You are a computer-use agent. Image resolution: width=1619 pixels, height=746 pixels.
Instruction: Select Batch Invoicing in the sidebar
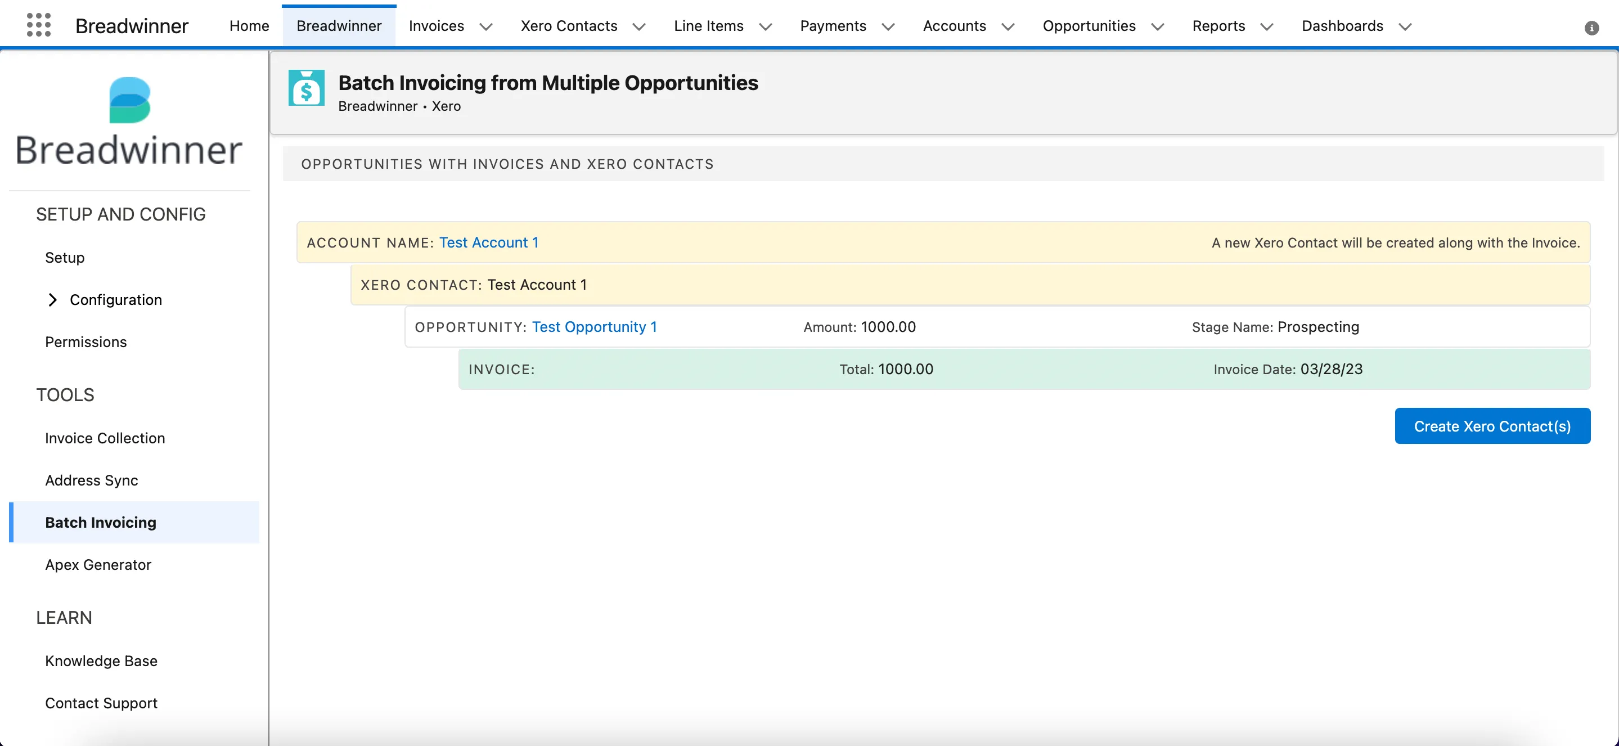(135, 522)
